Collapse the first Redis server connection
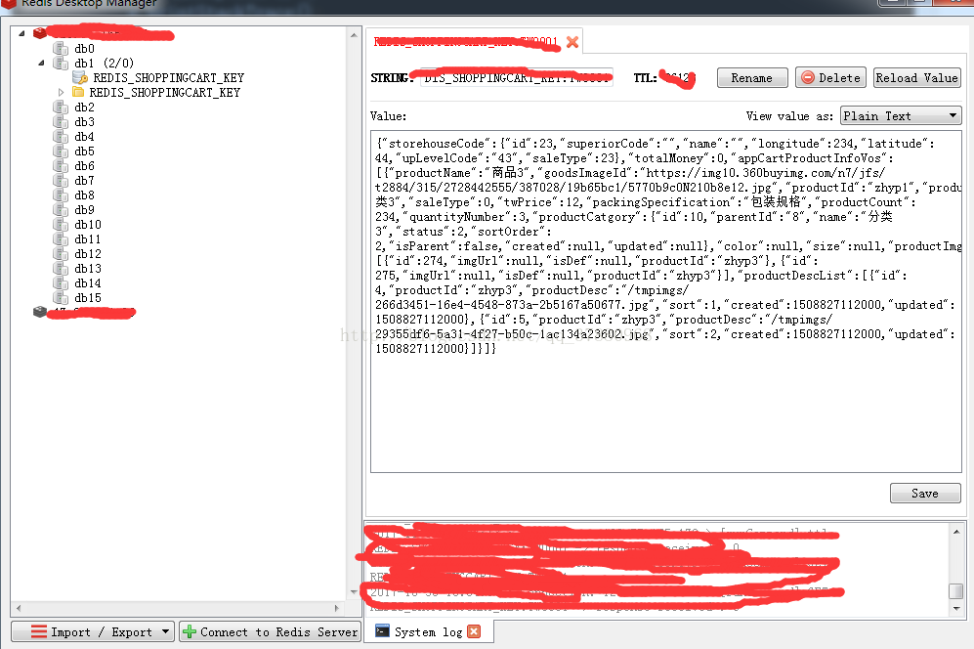This screenshot has width=974, height=649. point(21,33)
